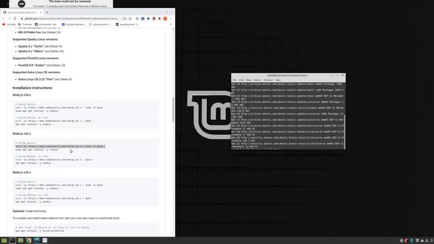The height and width of the screenshot is (244, 434).
Task: Open Help menu in terminal window
Action: click(278, 80)
